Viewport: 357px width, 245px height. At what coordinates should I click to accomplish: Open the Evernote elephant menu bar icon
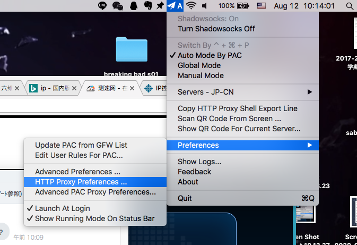148,6
